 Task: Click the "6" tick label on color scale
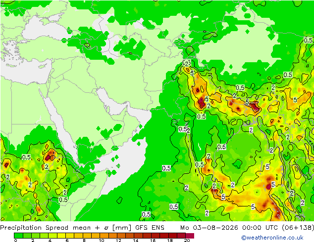[x=67, y=241]
